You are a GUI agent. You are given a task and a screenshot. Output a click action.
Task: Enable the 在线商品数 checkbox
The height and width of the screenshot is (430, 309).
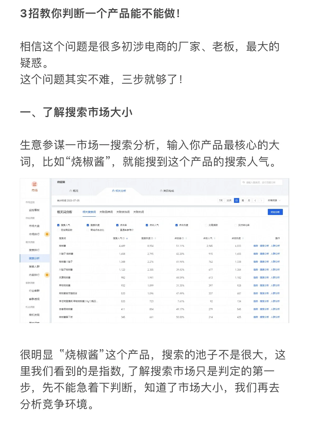(x=58, y=230)
